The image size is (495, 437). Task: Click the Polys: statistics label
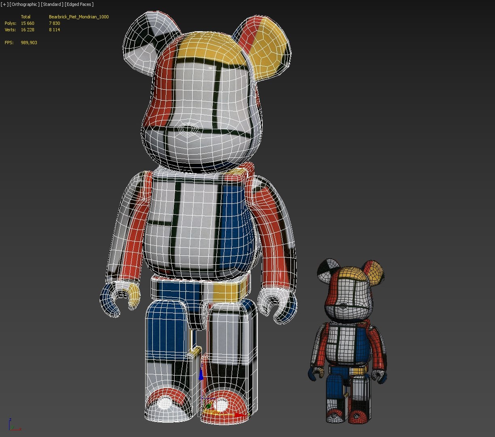click(11, 23)
